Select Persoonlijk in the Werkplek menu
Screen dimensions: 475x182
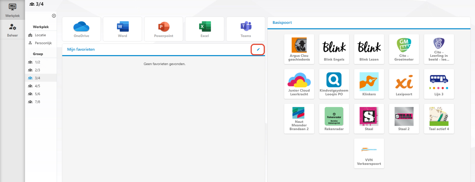click(41, 43)
